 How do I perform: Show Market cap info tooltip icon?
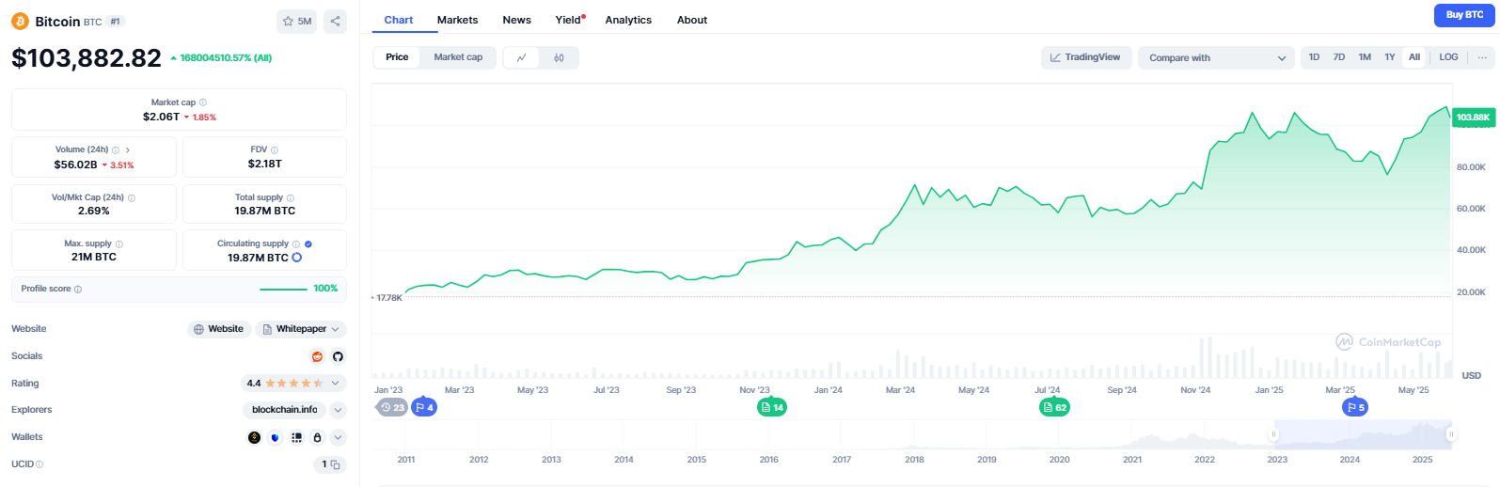(x=203, y=102)
